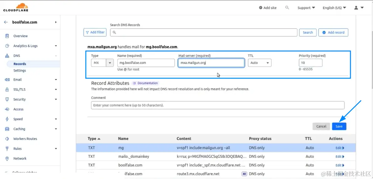The height and width of the screenshot is (179, 373).
Task: Click the Cloudflare logo
Action: [x=16, y=7]
